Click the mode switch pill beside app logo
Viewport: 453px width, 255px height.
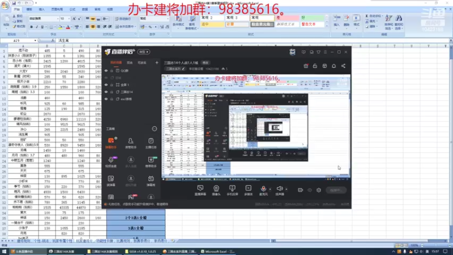[x=144, y=52]
